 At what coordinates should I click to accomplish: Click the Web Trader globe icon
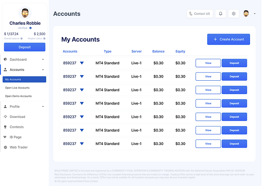(5, 147)
